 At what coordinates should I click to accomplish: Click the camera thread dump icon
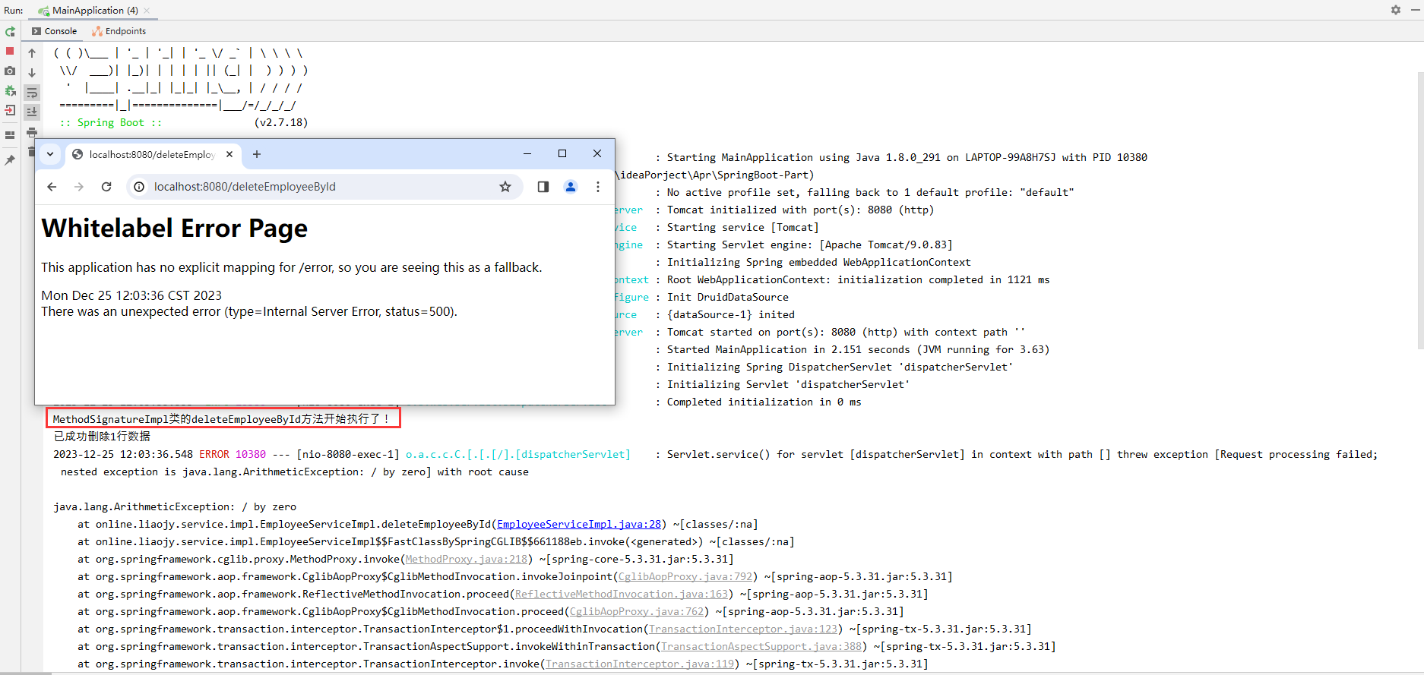click(10, 71)
